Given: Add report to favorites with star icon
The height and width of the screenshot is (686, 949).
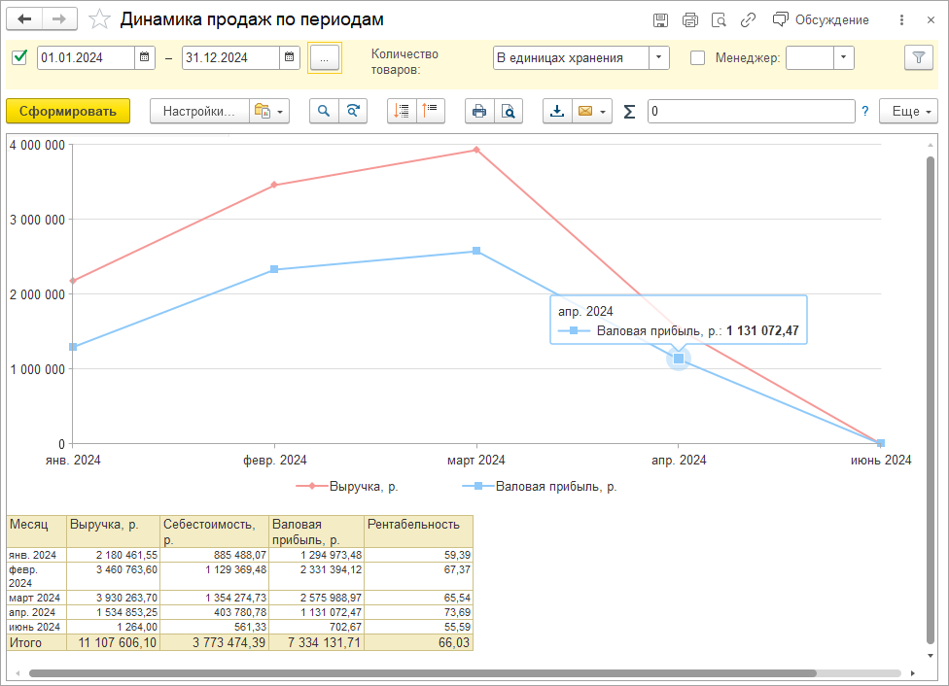Looking at the screenshot, I should coord(98,19).
